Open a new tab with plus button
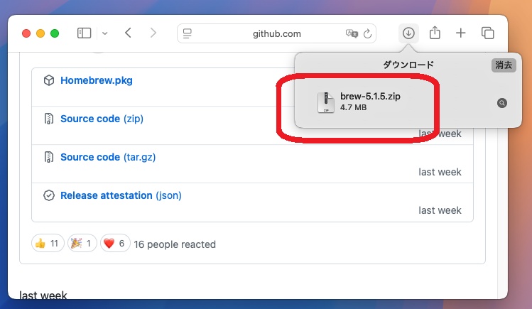Screen dimensions: 532x309 460,33
